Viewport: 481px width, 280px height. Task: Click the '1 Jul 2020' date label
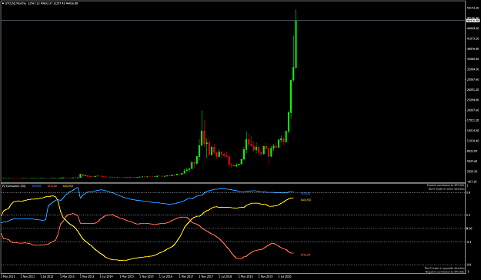click(285, 276)
